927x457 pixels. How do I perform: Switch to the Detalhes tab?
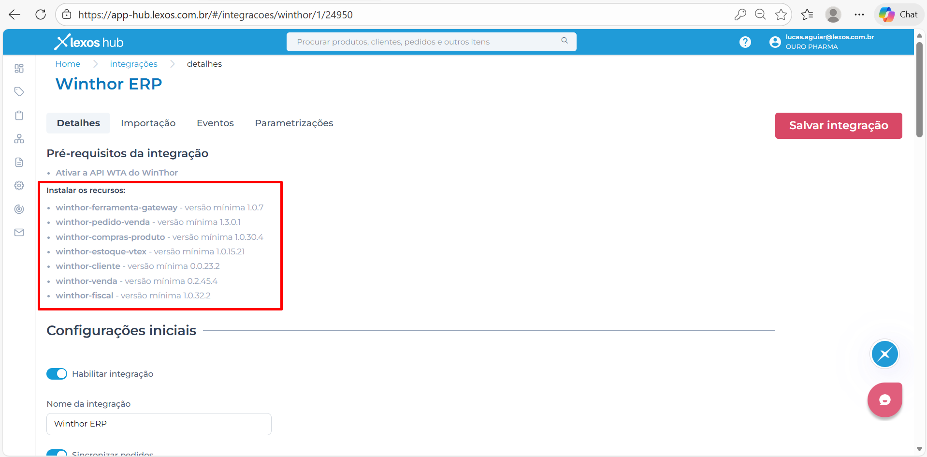(x=78, y=123)
